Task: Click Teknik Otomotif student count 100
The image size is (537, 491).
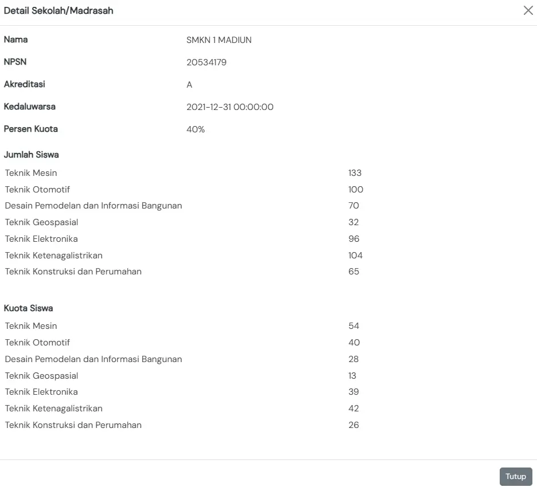Action: tap(356, 190)
